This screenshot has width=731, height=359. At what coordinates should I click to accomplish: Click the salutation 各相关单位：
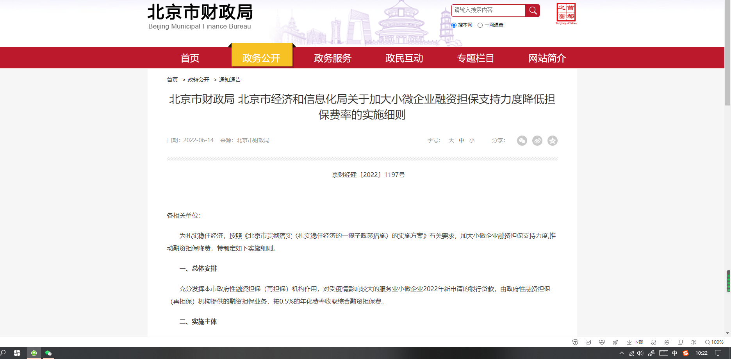(x=184, y=215)
